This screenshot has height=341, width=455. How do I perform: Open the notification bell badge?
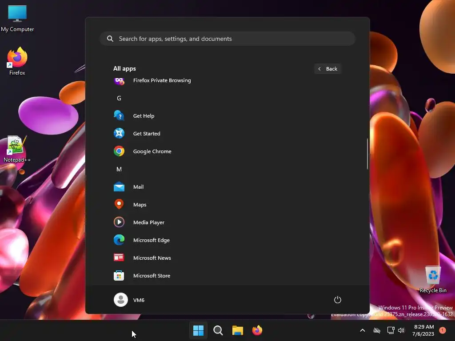click(x=443, y=330)
